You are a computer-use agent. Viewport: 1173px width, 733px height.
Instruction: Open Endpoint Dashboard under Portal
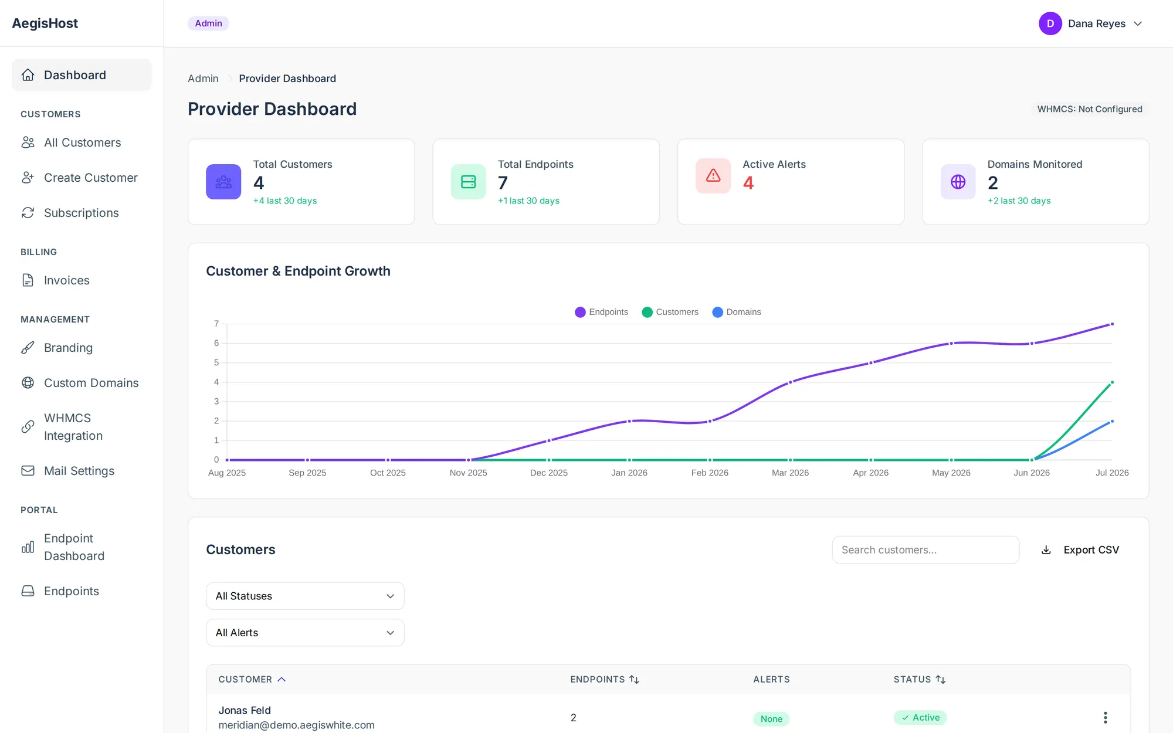point(82,547)
